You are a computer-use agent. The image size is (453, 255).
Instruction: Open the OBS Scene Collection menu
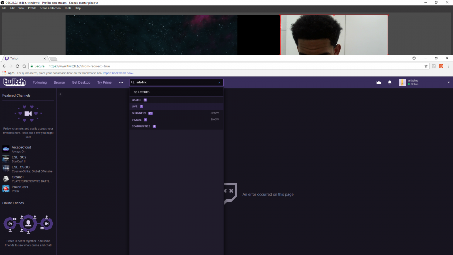pos(50,8)
